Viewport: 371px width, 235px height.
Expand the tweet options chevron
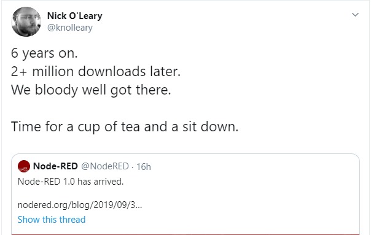click(355, 15)
